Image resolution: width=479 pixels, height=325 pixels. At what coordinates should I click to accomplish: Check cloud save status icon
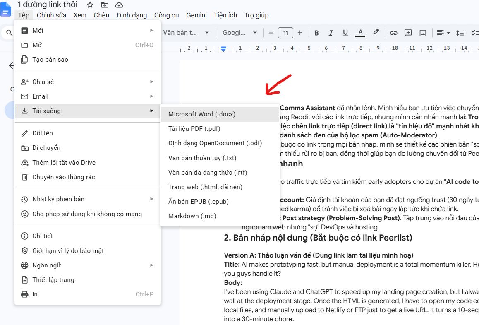119,5
